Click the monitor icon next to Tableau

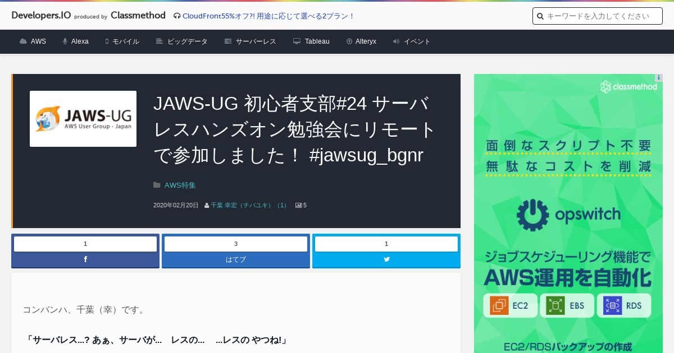tap(297, 41)
